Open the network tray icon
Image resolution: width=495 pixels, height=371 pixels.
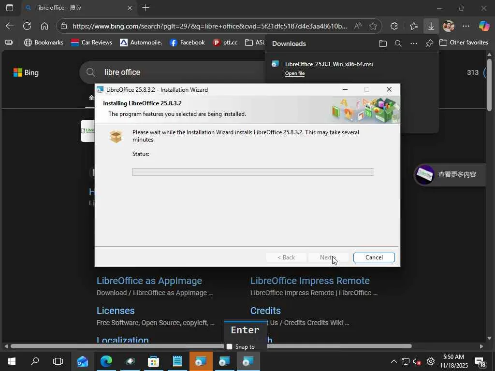[x=406, y=361]
